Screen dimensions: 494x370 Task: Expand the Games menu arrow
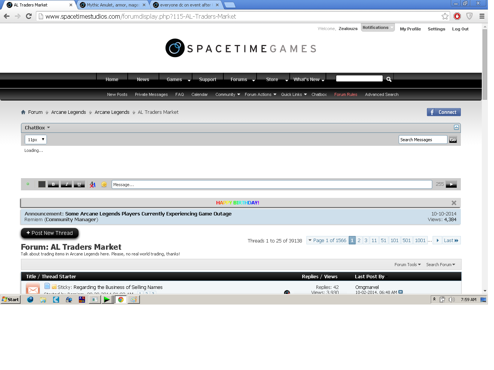[x=189, y=80]
